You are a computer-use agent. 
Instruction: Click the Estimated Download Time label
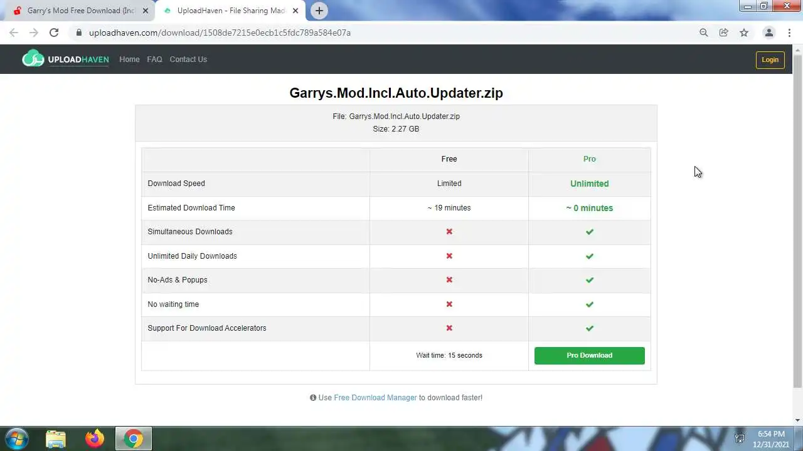pos(191,208)
